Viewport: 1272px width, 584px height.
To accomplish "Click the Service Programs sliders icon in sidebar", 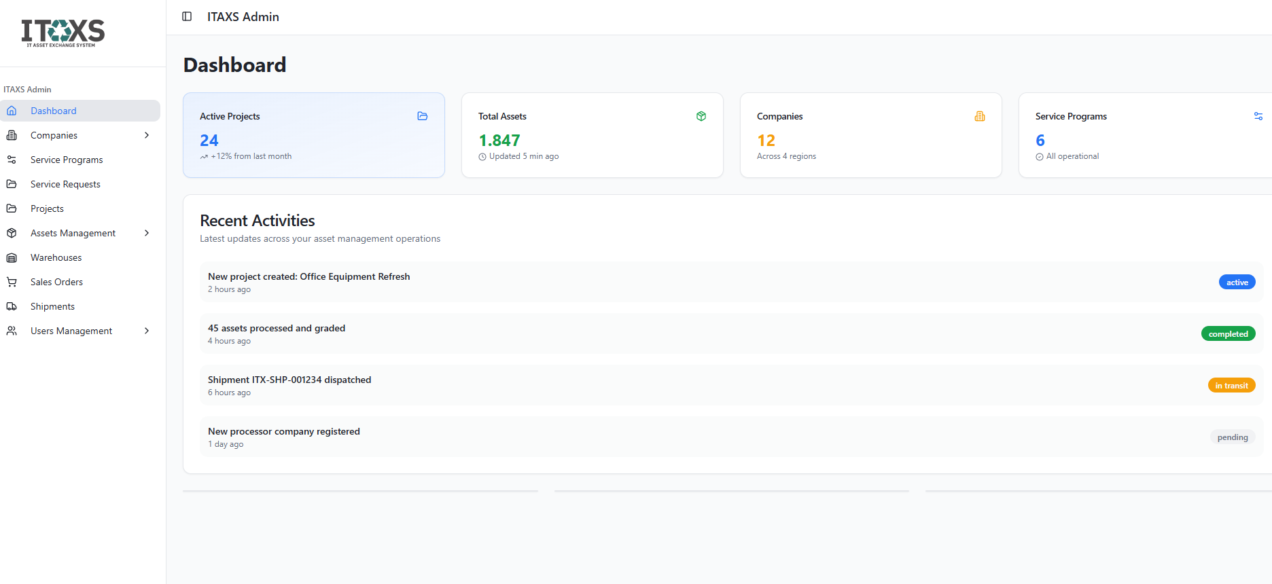I will tap(12, 160).
